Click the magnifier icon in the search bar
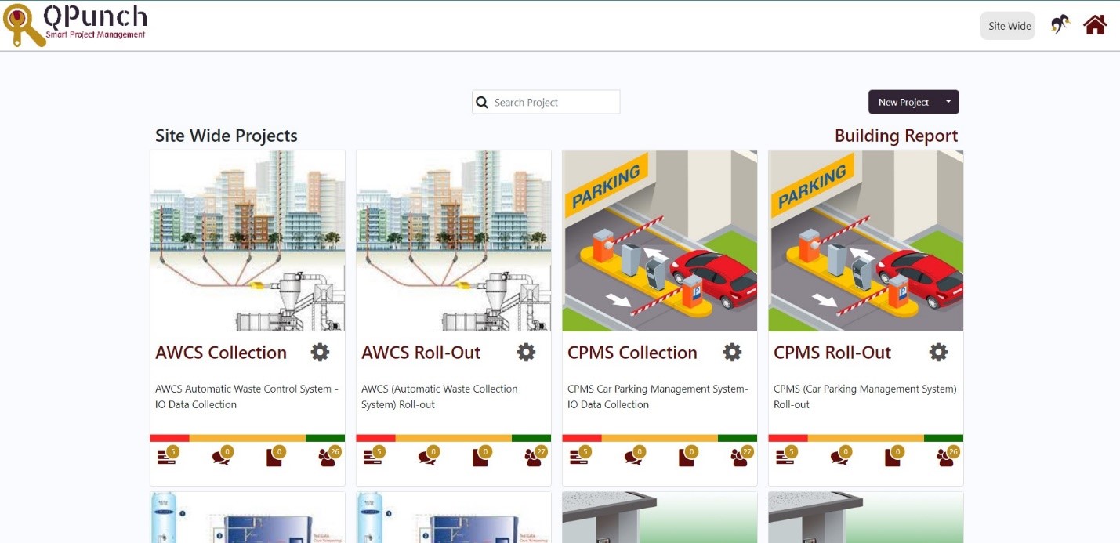The height and width of the screenshot is (543, 1120). point(481,102)
